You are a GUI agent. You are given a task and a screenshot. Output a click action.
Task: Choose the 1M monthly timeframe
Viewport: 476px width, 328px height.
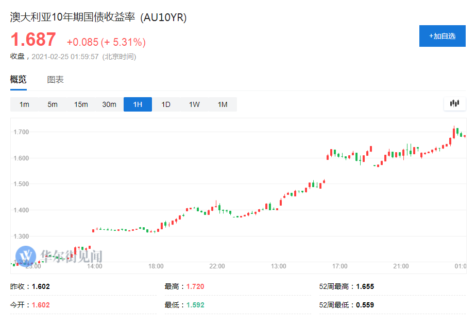[223, 104]
